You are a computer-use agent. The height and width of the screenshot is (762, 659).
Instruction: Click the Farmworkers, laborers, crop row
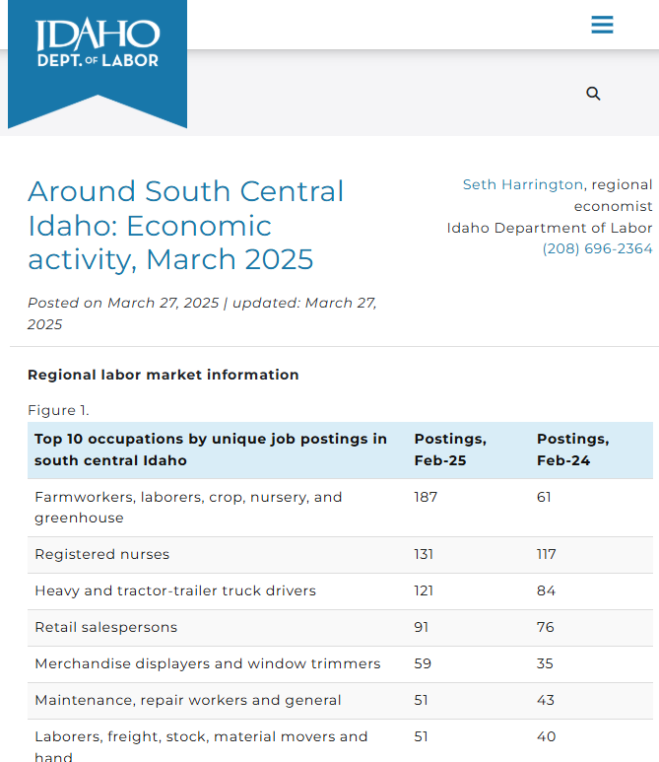click(x=340, y=508)
